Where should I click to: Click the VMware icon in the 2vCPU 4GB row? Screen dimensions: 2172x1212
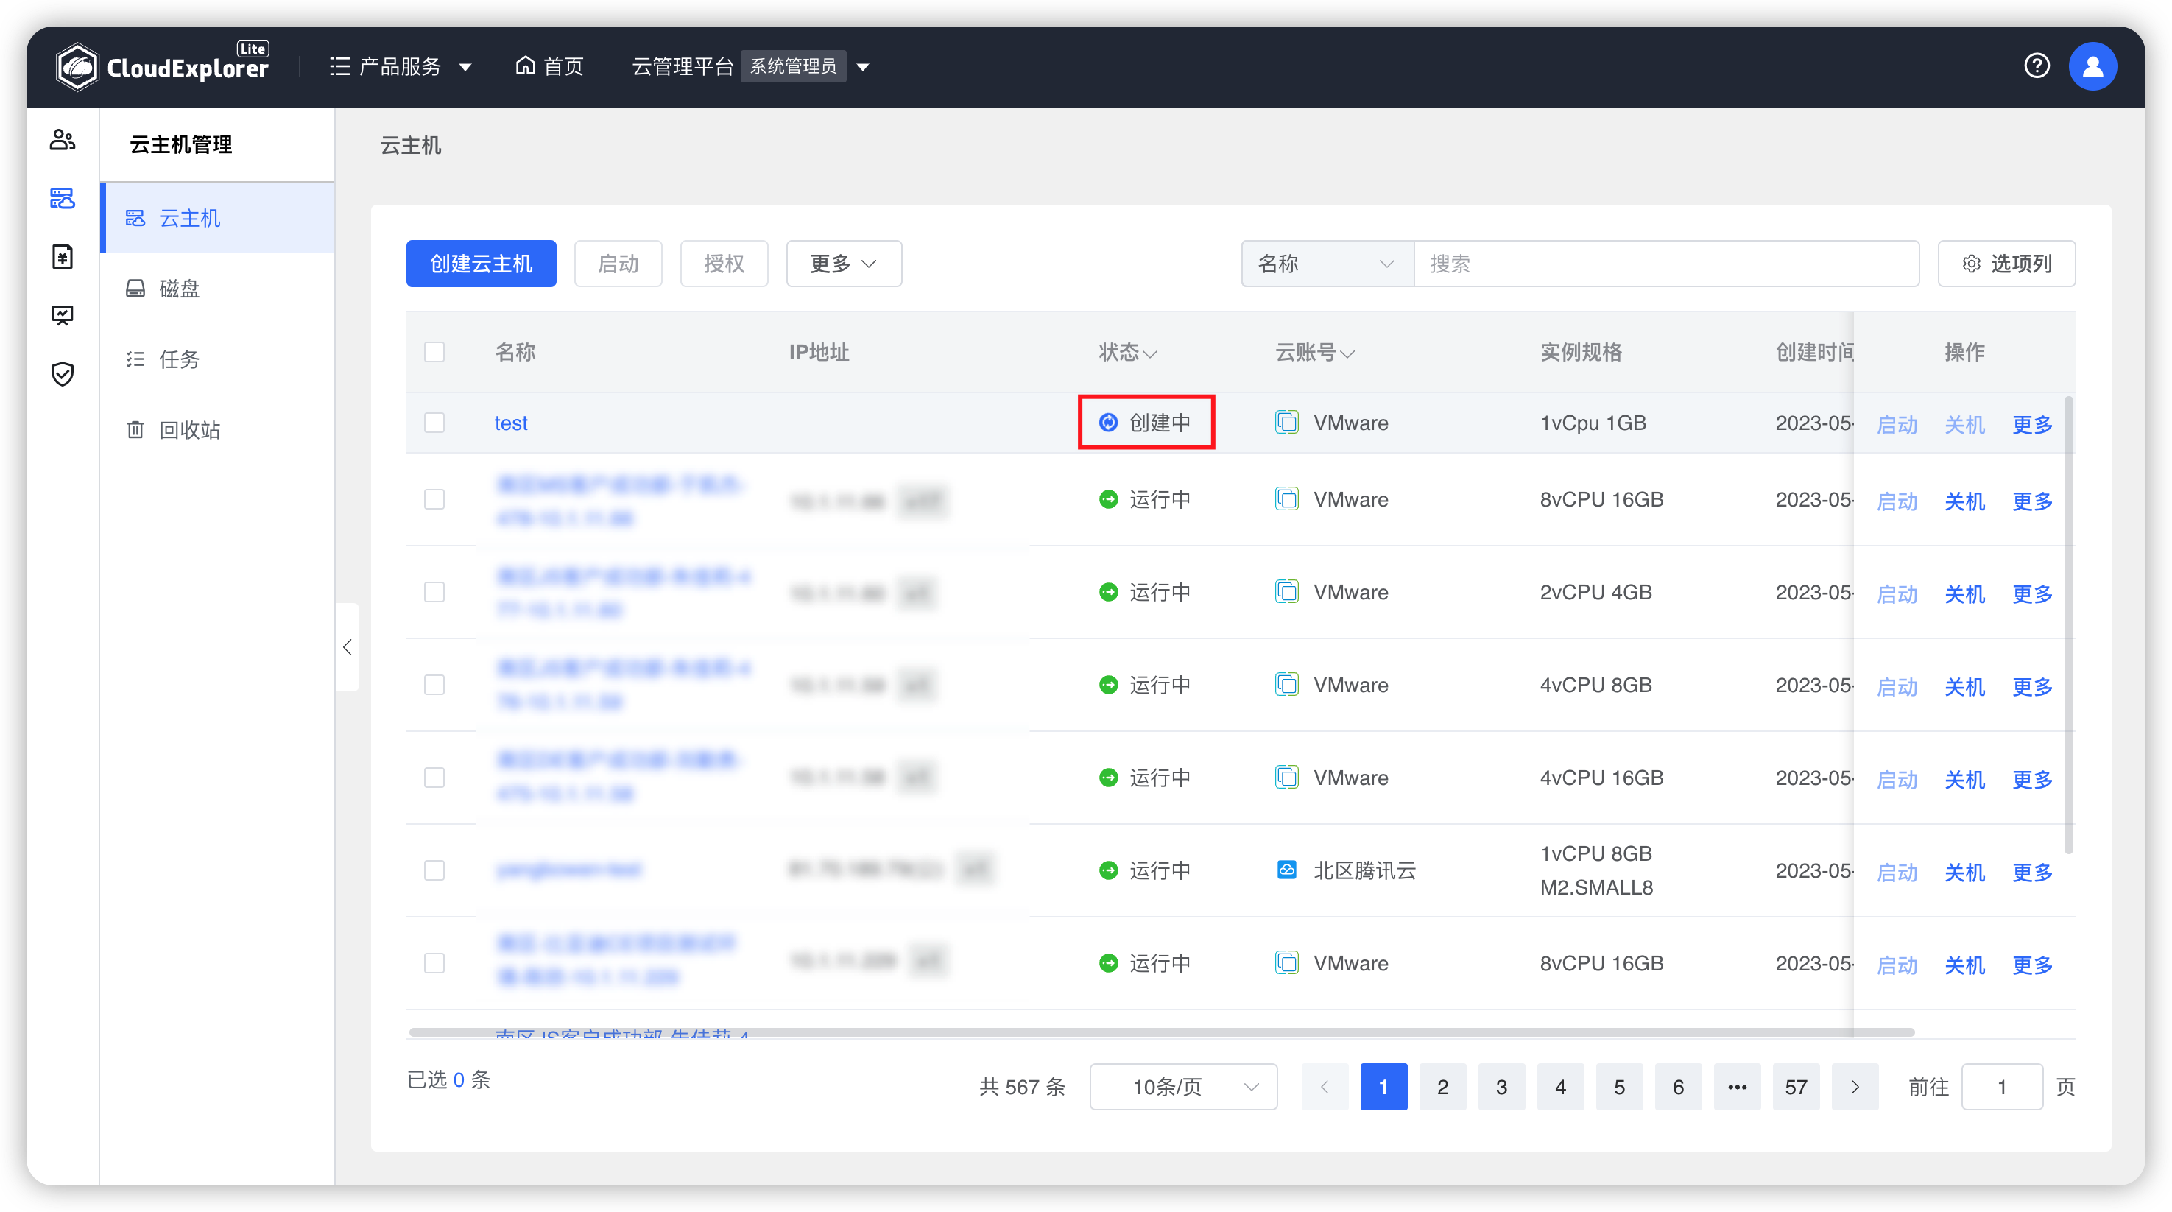[1287, 591]
